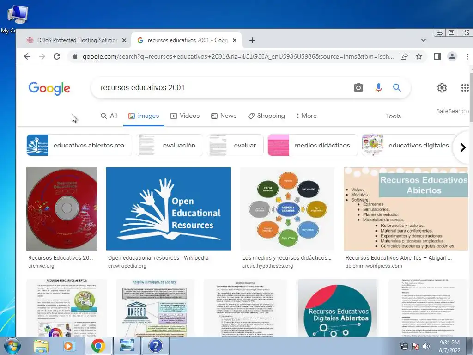
Task: Open the Recursos Educativos Abiertos document thumbnail
Action: [x=67, y=308]
